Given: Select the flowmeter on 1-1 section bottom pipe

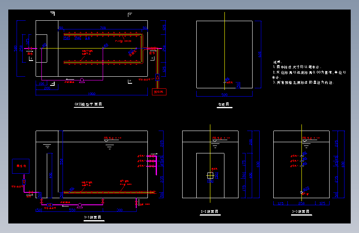Looking at the screenshot, I should pyautogui.click(x=50, y=205).
